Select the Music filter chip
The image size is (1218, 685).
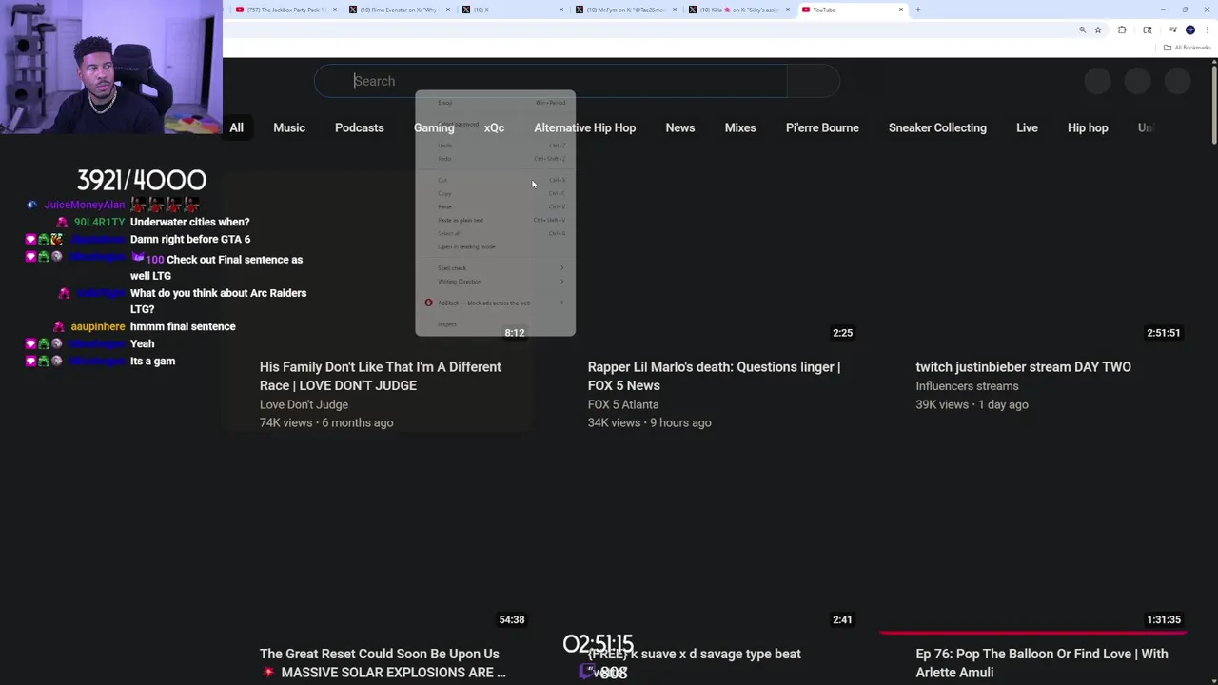289,127
